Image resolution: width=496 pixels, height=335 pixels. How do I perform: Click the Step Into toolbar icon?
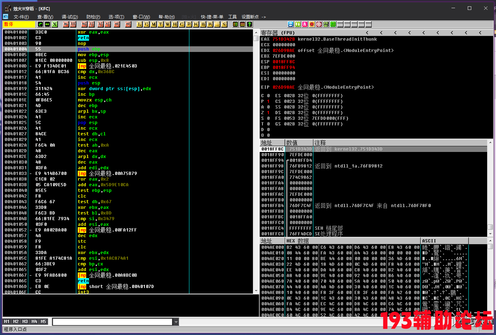coord(84,24)
